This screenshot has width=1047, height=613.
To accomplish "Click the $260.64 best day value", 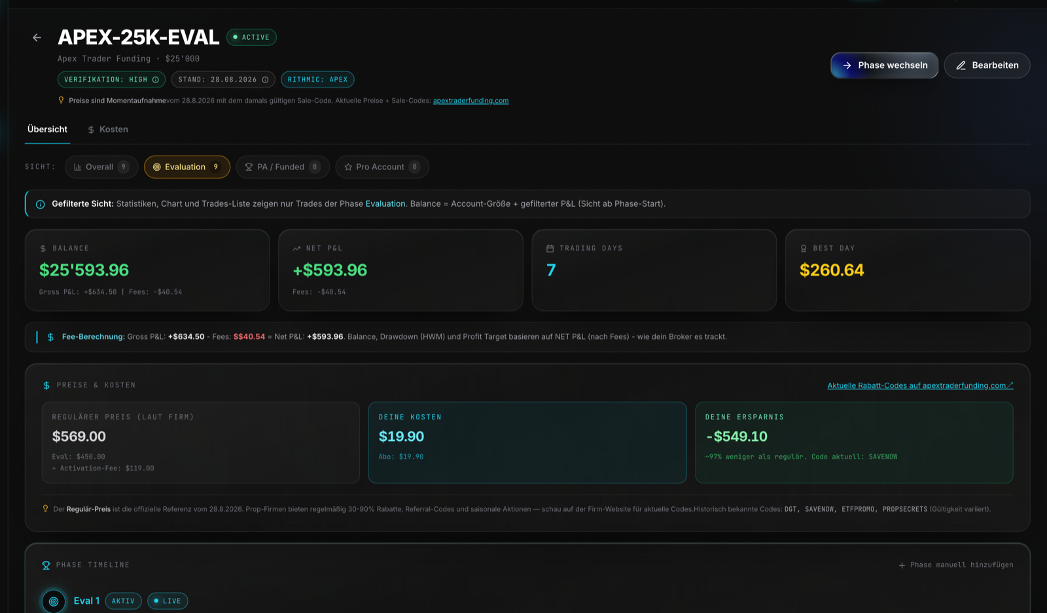I will coord(832,270).
